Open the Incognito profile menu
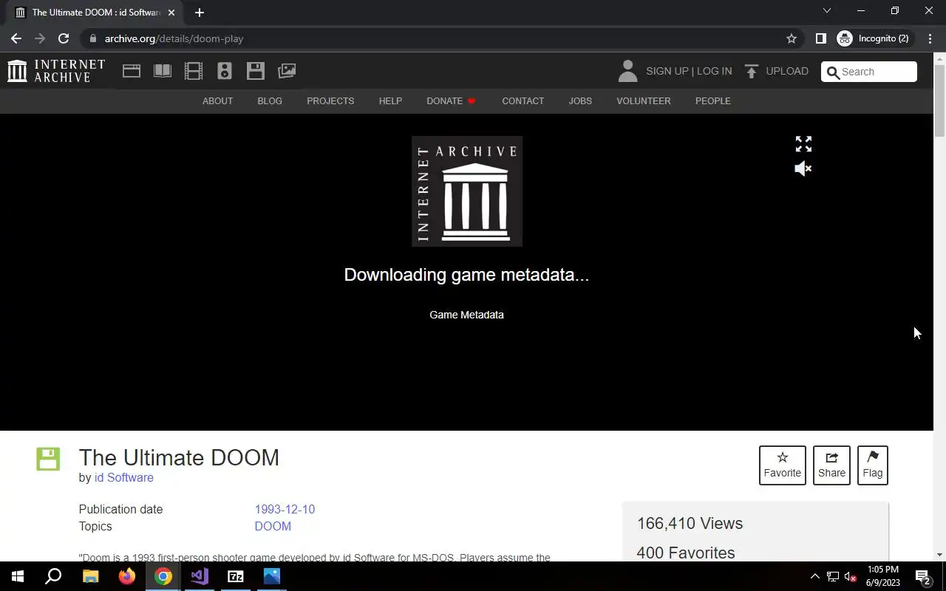Image resolution: width=946 pixels, height=591 pixels. click(x=873, y=38)
